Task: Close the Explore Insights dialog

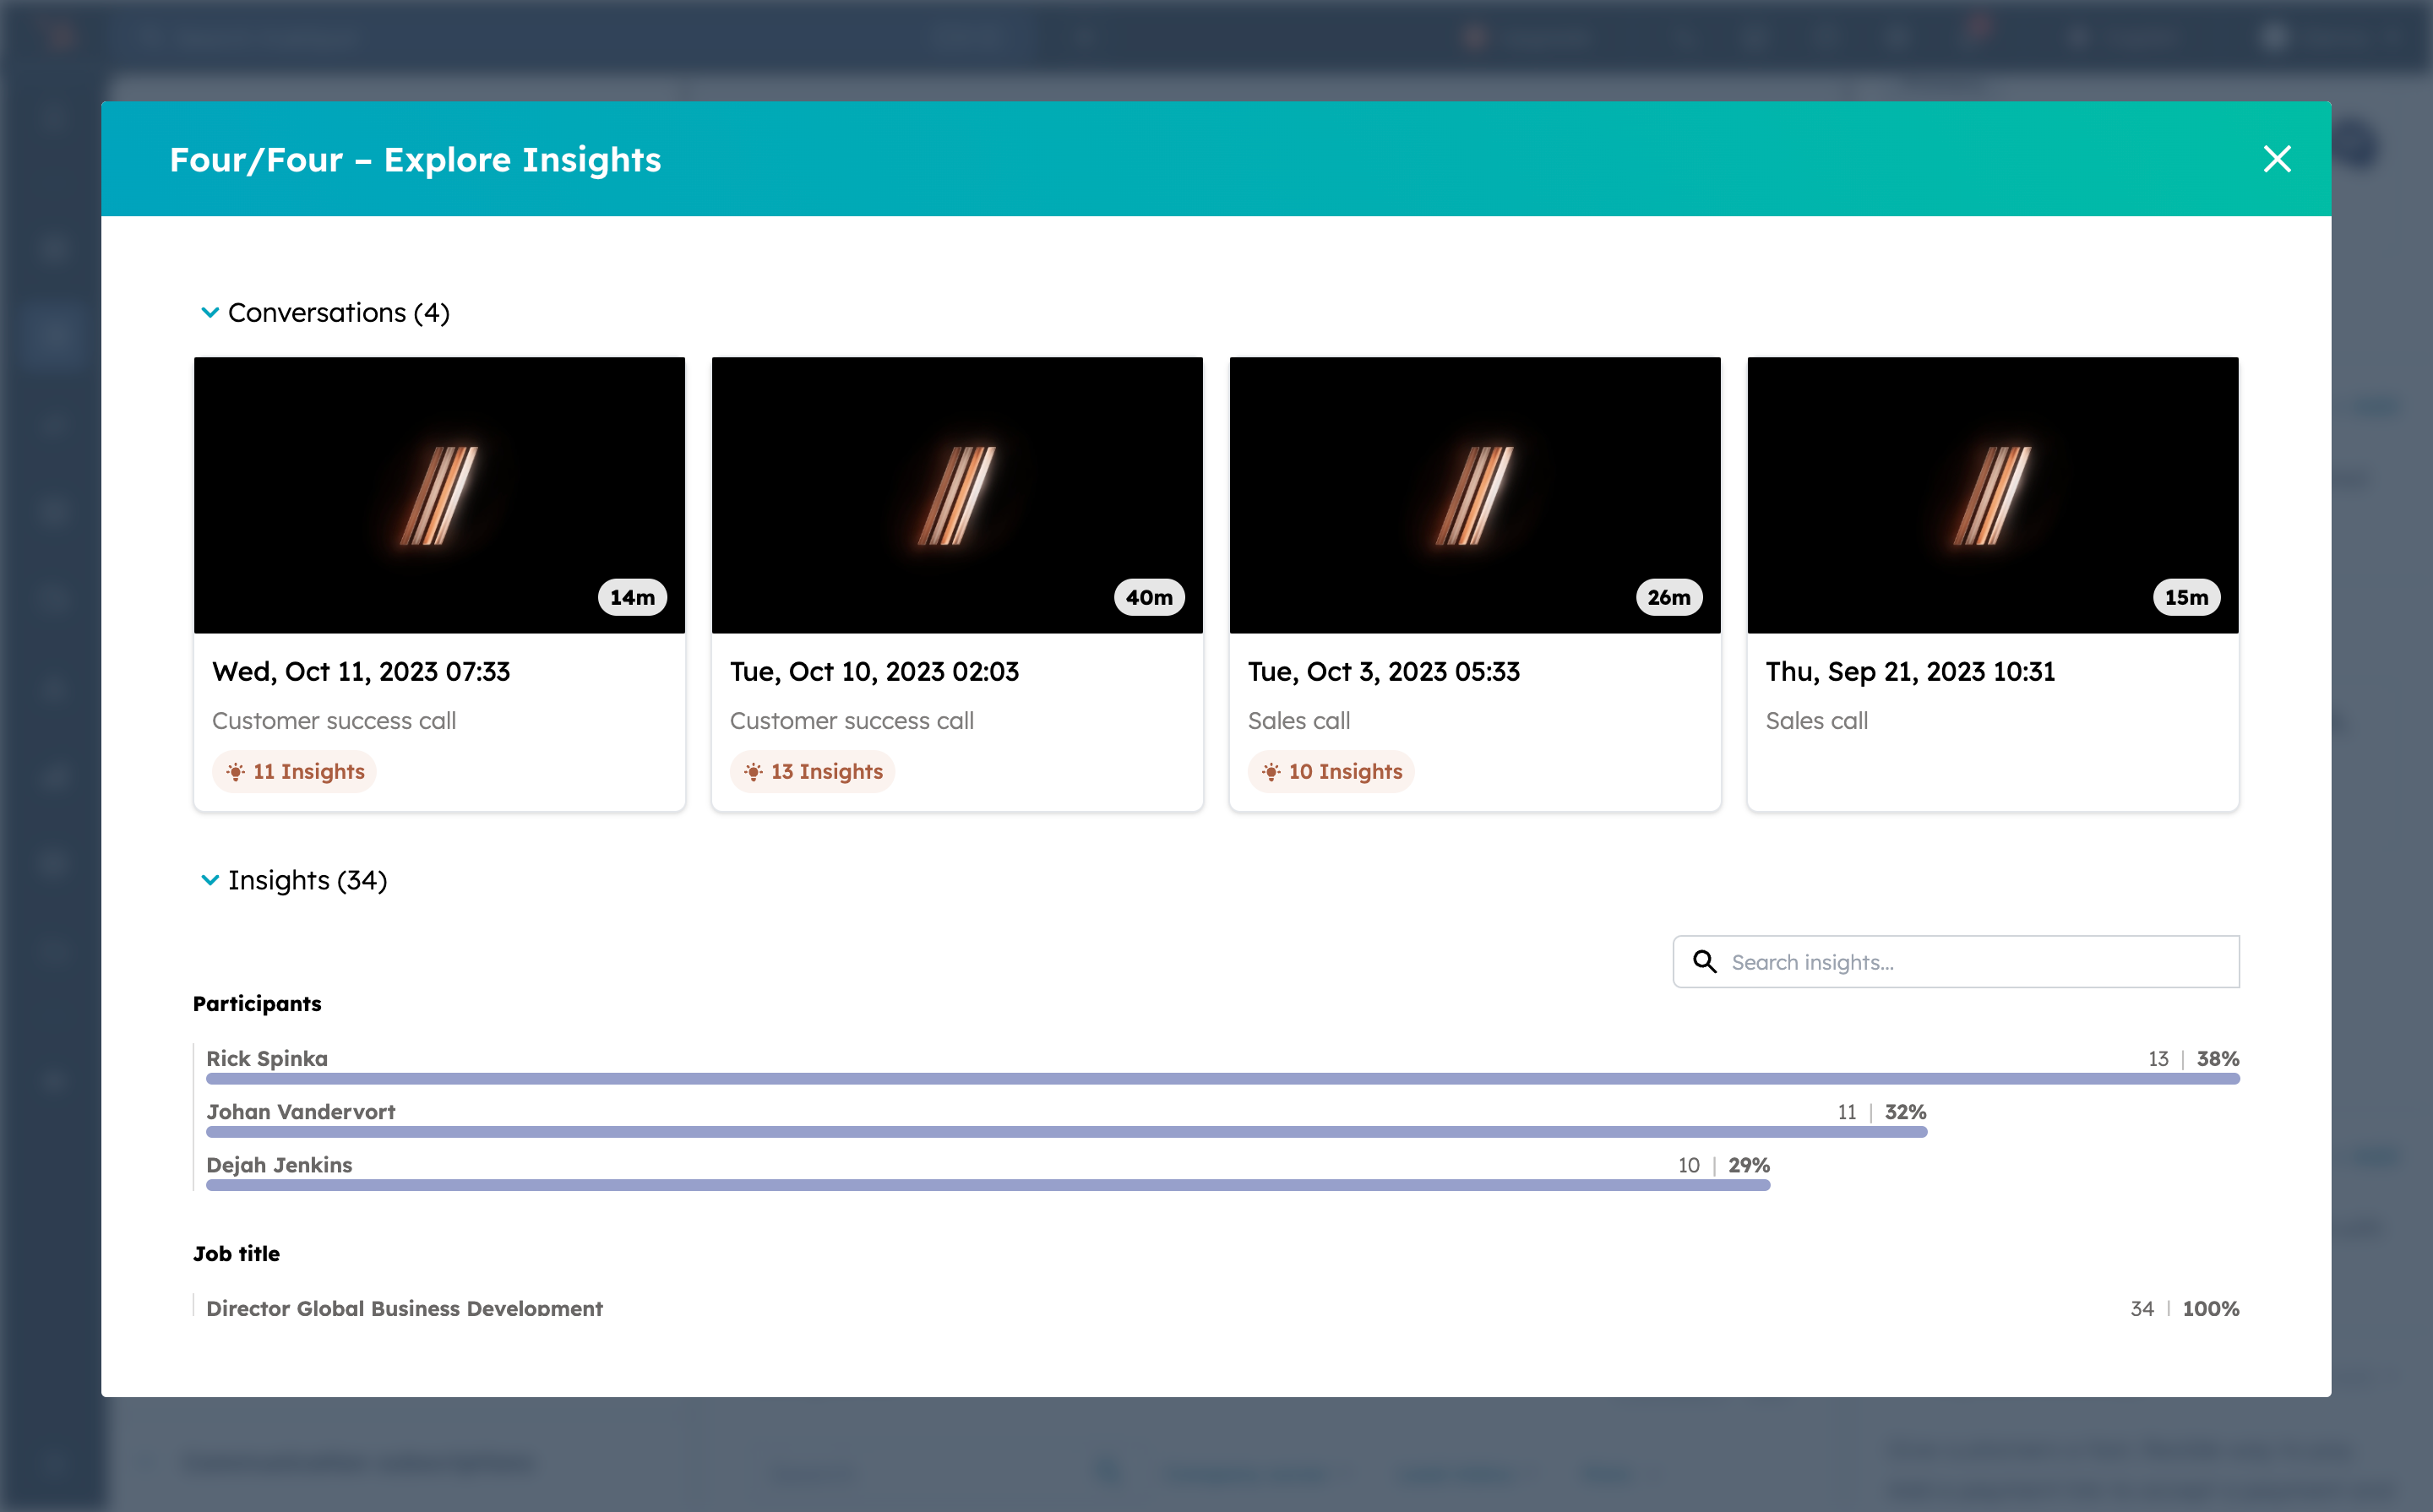Action: tap(2276, 159)
